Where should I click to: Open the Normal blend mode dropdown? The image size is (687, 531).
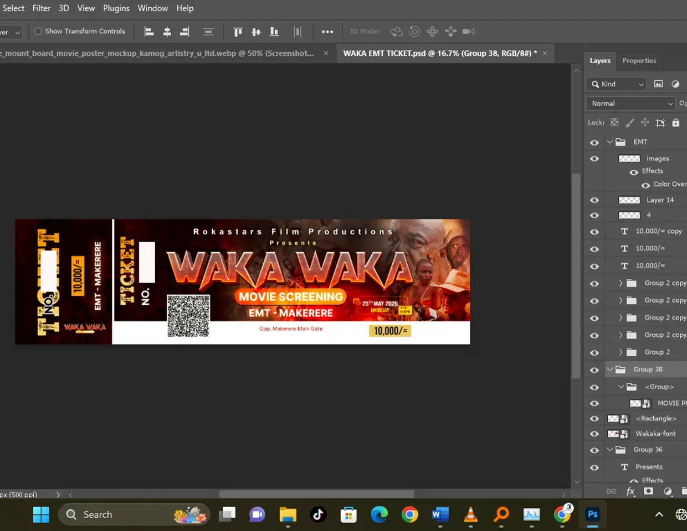[630, 103]
